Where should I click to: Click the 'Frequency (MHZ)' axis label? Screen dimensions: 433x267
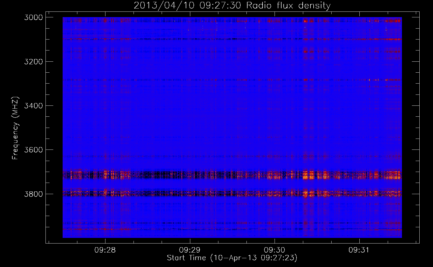click(15, 128)
